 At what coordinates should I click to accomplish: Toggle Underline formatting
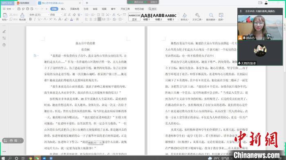(x=39, y=19)
